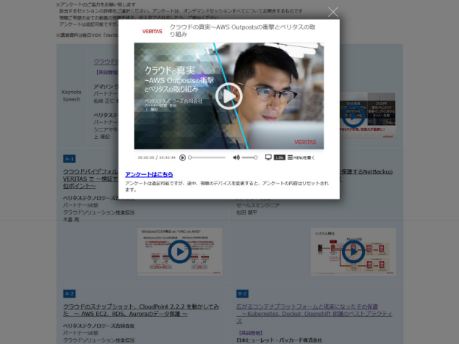Open the アンケートはこちら survey link
459x344 pixels.
[x=149, y=174]
